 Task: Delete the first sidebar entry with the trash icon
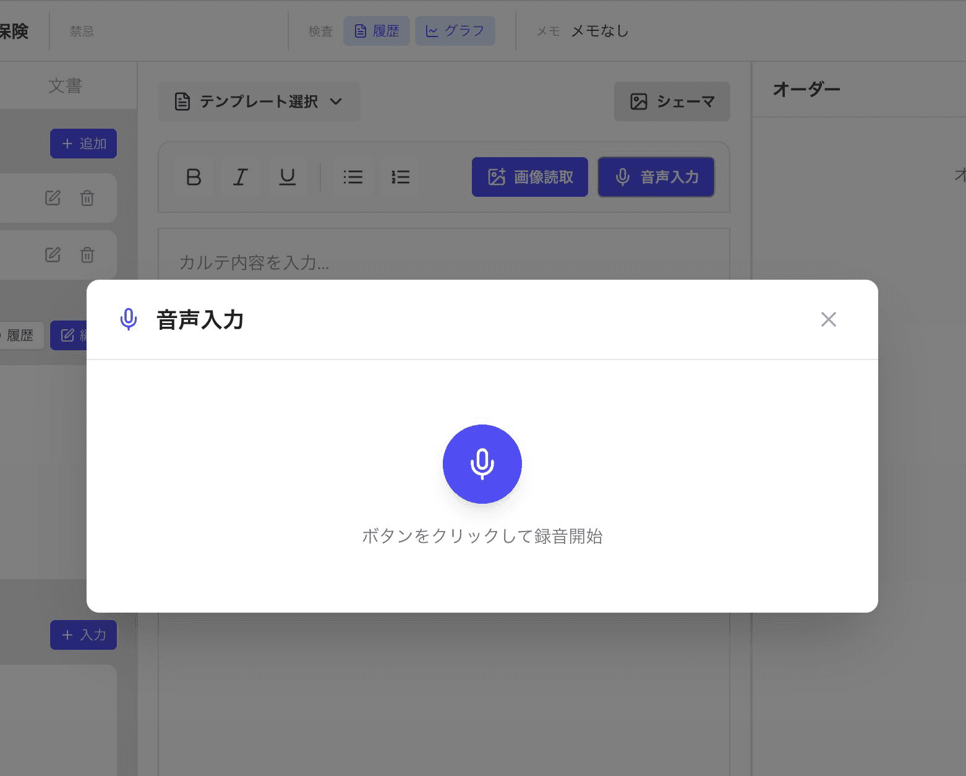click(87, 198)
